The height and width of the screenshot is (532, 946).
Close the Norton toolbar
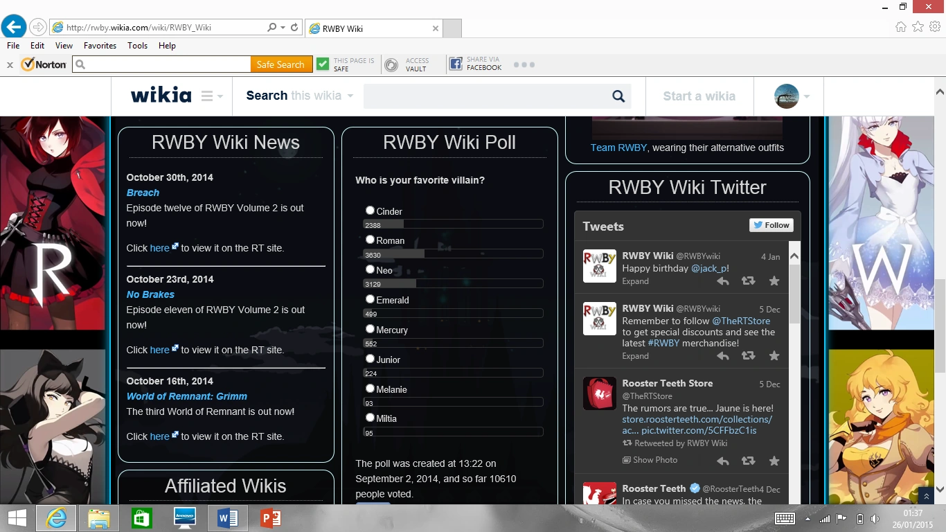coord(10,64)
